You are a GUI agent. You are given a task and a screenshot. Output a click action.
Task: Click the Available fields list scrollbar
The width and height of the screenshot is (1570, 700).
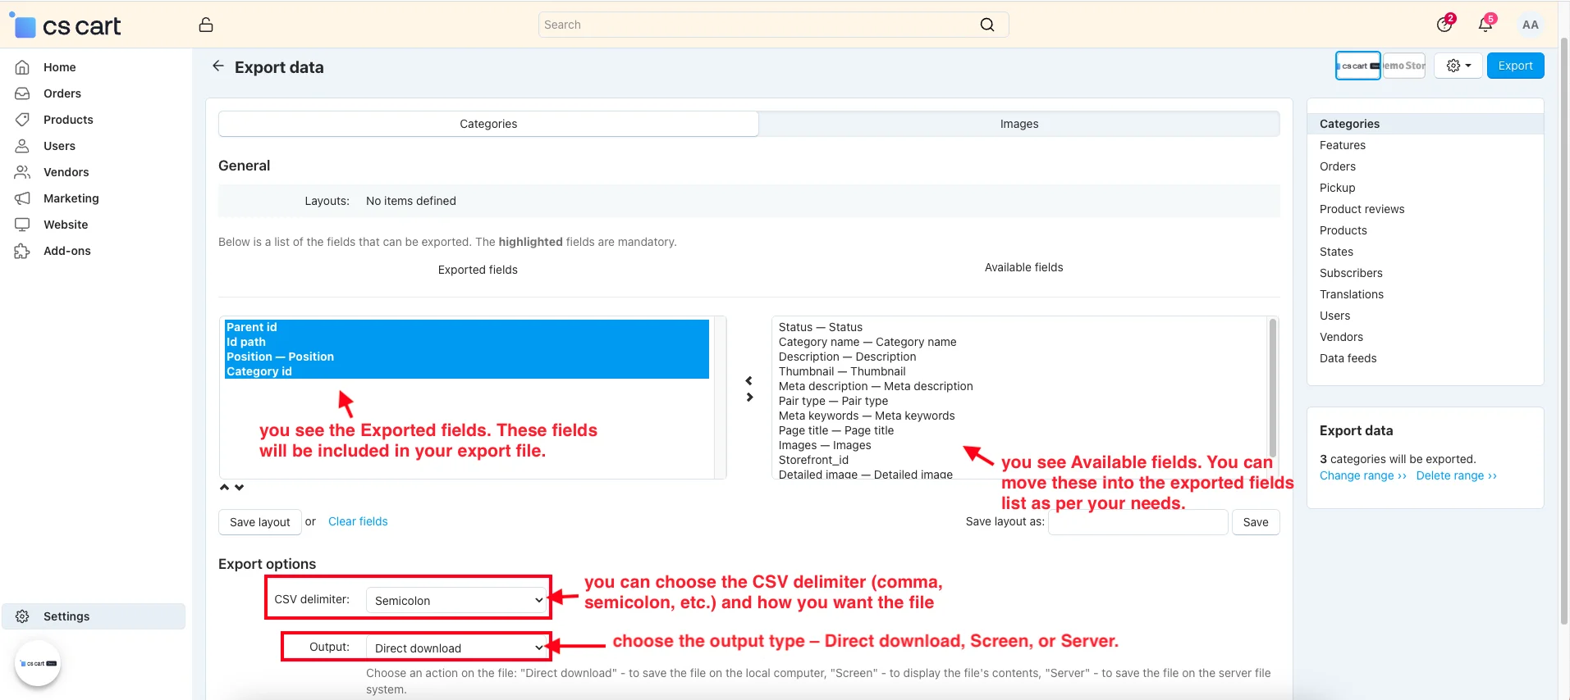1273,387
